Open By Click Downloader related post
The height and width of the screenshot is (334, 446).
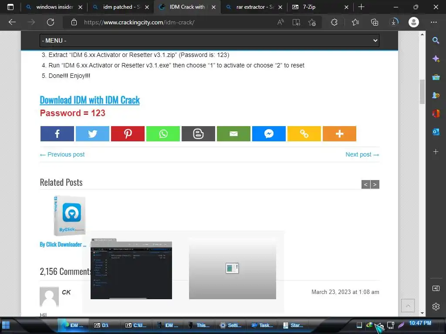(63, 244)
